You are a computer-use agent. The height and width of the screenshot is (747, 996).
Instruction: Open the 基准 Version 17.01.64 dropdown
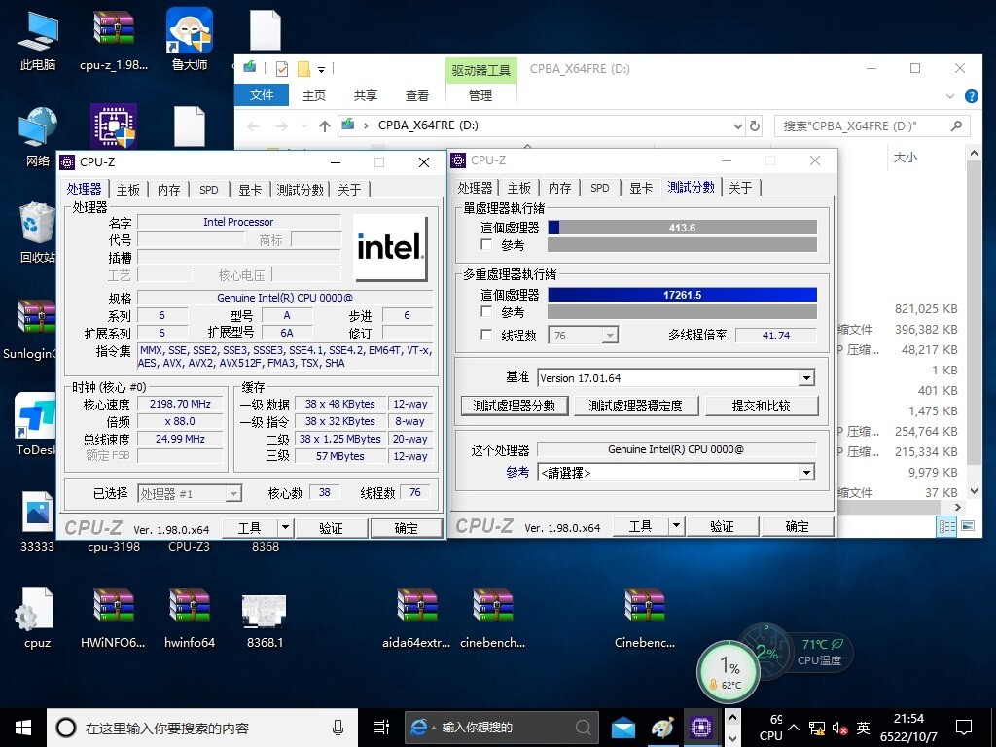pyautogui.click(x=806, y=377)
